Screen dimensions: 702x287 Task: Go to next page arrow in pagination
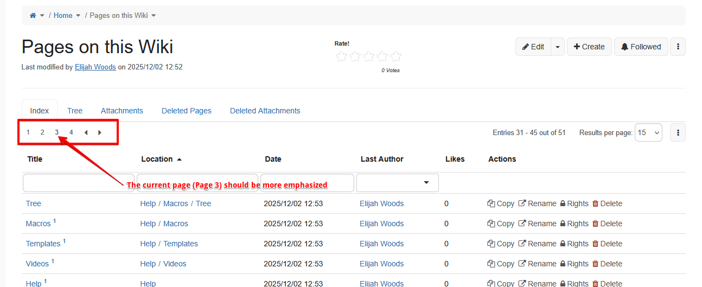click(x=100, y=132)
